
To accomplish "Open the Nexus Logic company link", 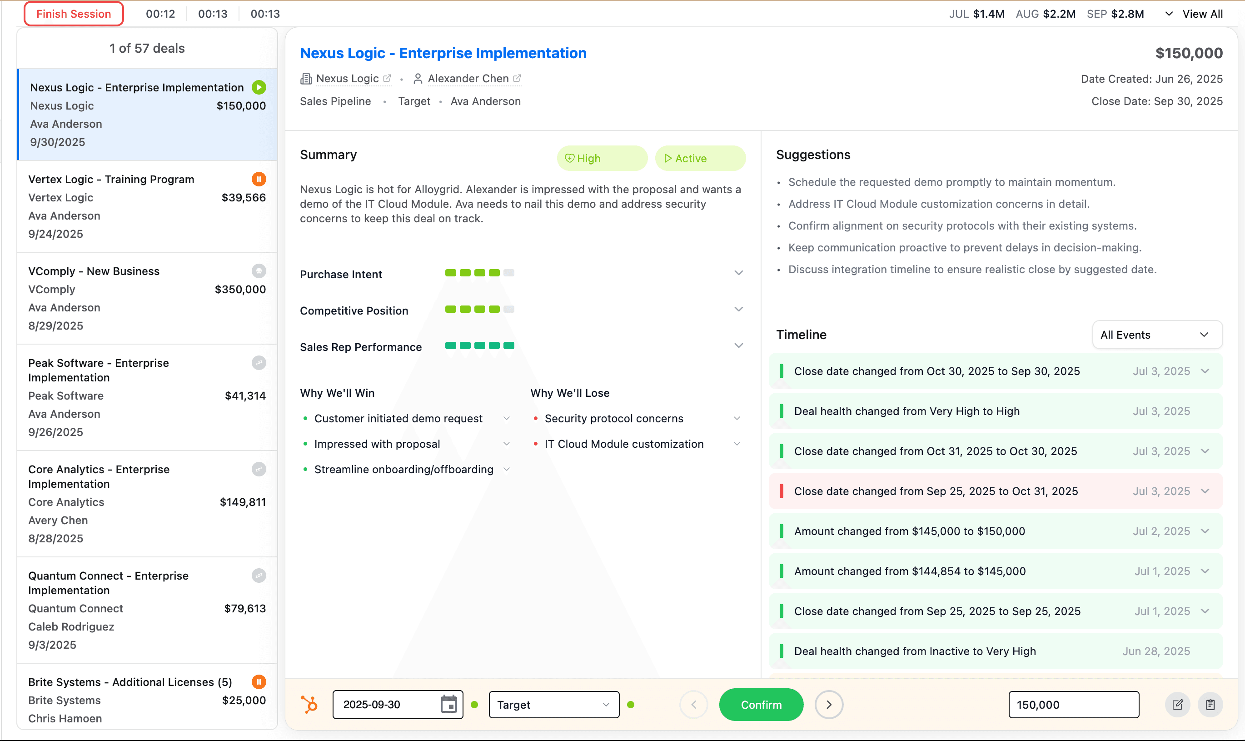I will pyautogui.click(x=347, y=78).
